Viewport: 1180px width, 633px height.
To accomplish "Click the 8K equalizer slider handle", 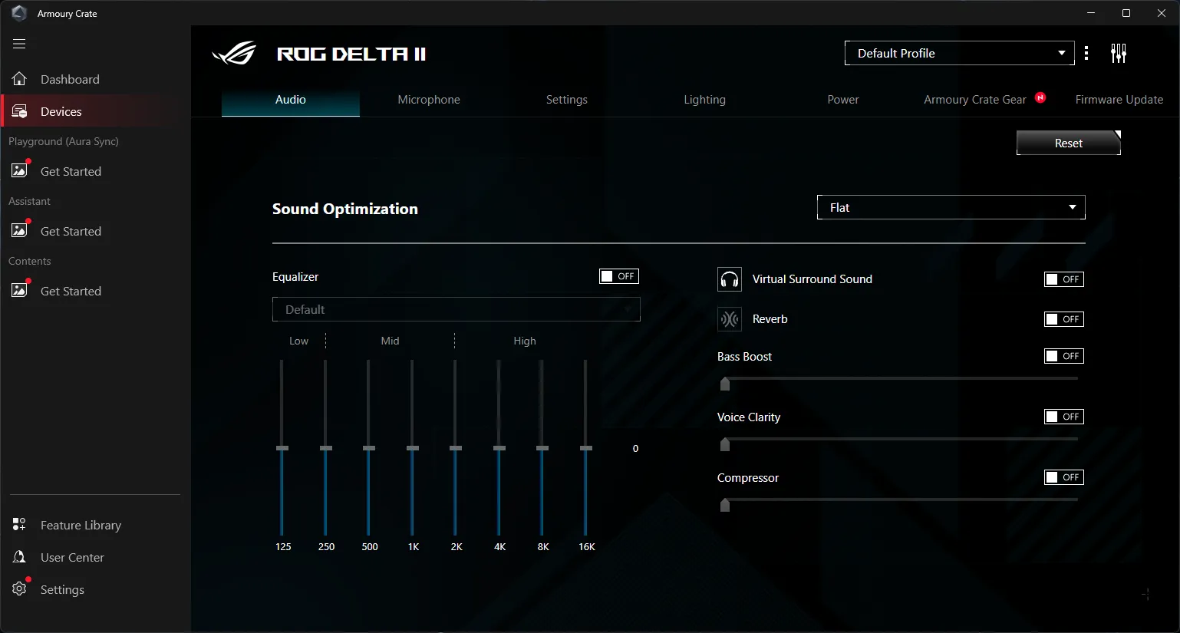I will click(542, 448).
